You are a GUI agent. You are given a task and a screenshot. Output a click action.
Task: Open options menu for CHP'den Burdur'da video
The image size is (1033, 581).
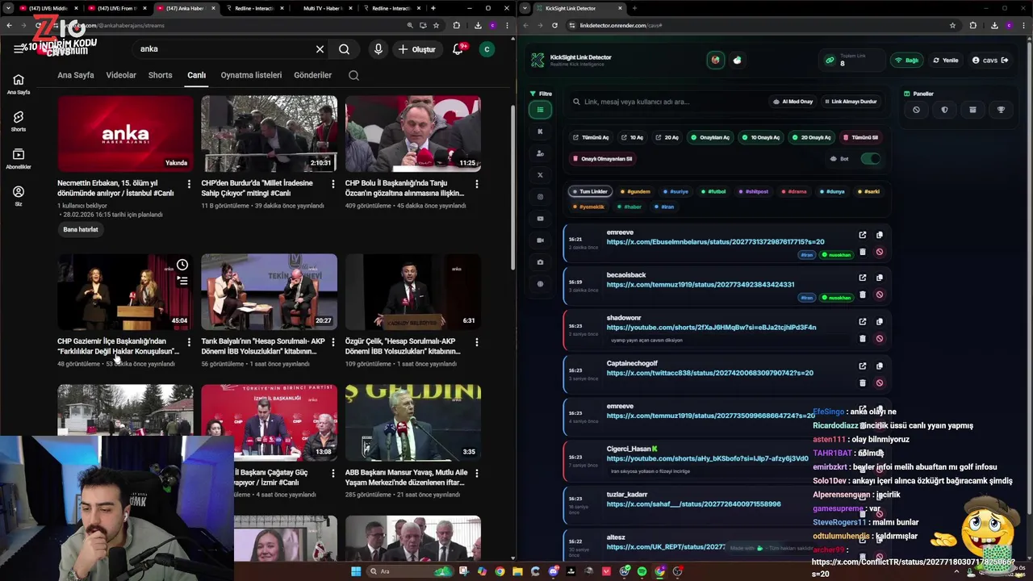(x=332, y=184)
